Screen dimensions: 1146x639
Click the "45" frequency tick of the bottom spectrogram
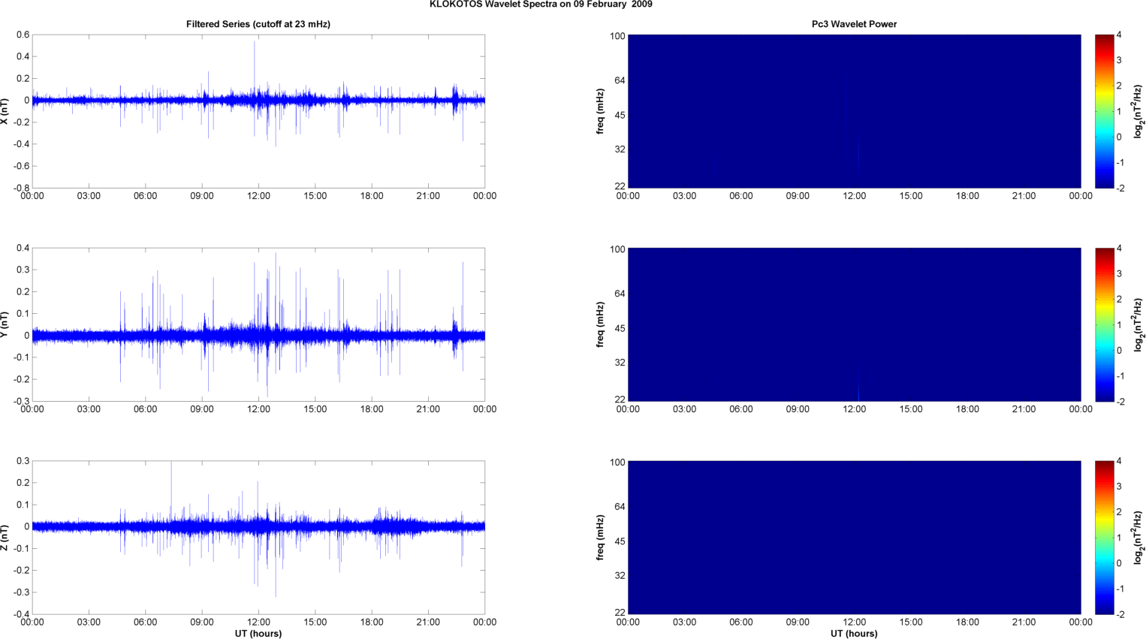click(620, 541)
